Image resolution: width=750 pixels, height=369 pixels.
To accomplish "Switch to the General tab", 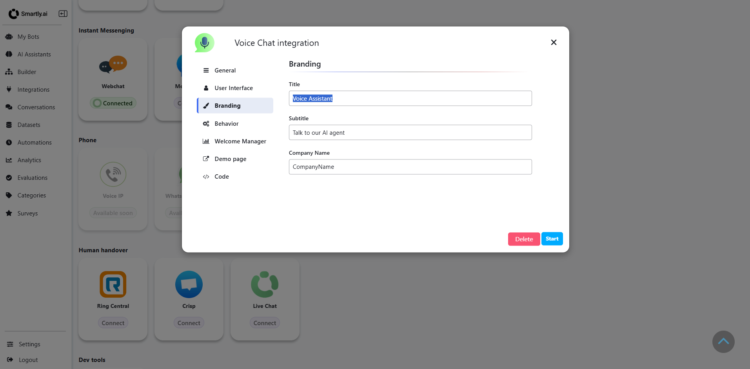I will tap(225, 70).
